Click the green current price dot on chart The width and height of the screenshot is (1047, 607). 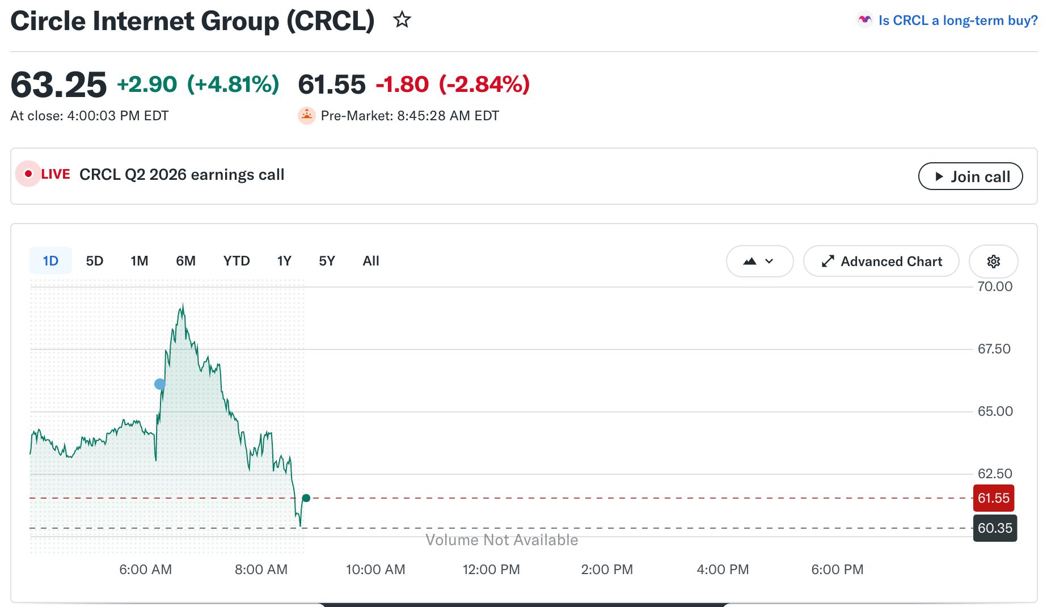(x=306, y=498)
